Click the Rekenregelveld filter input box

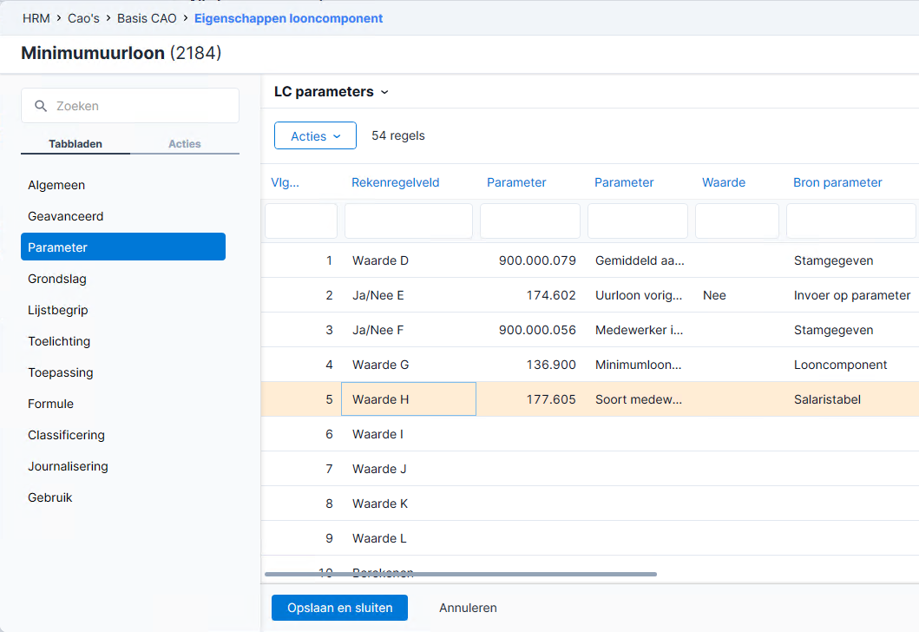click(409, 221)
